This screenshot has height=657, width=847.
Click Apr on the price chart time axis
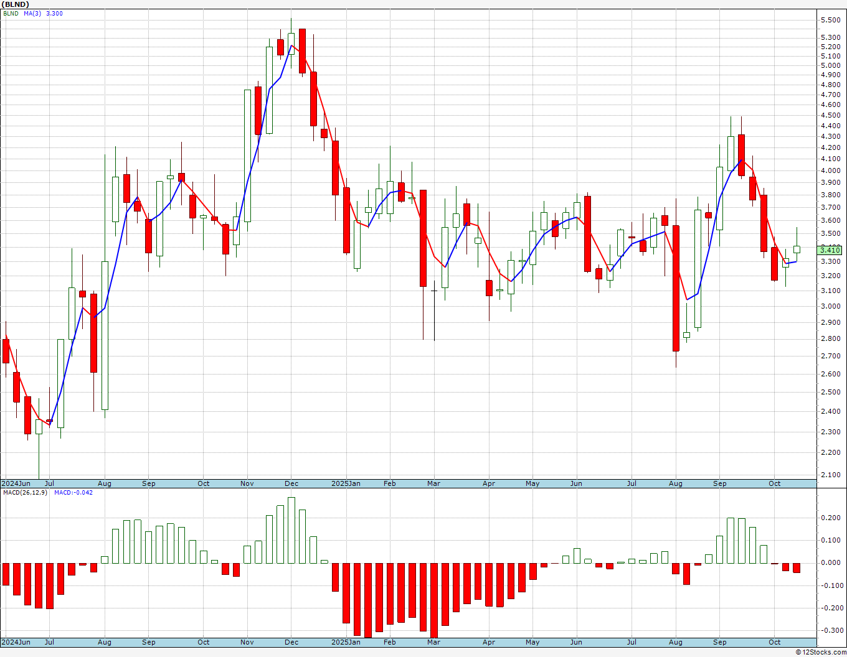click(489, 483)
